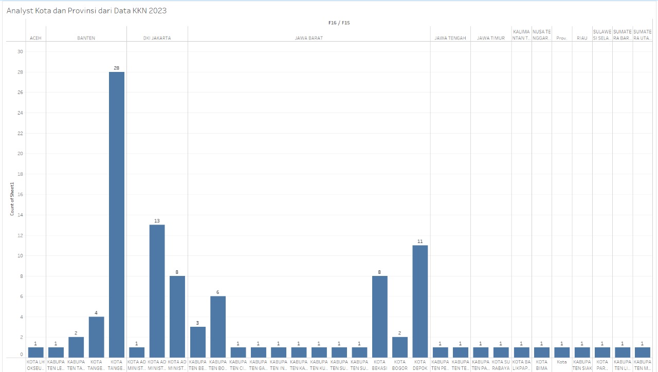658x372 pixels.
Task: Click the chart title Analyst Kota dan Provinsi
Action: coord(86,10)
